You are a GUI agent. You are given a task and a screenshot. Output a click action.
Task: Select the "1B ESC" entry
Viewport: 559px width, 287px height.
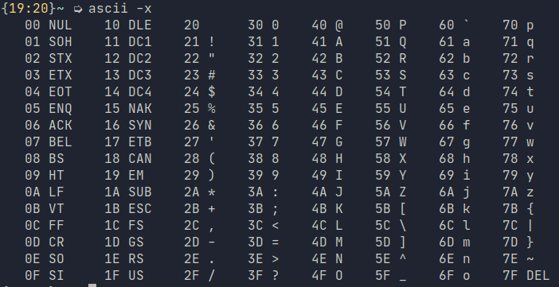[x=128, y=208]
